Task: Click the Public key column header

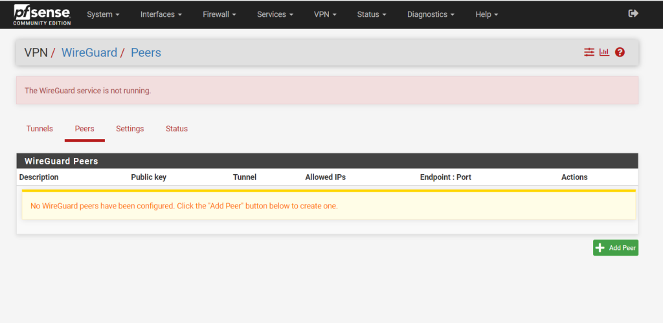Action: (x=148, y=177)
